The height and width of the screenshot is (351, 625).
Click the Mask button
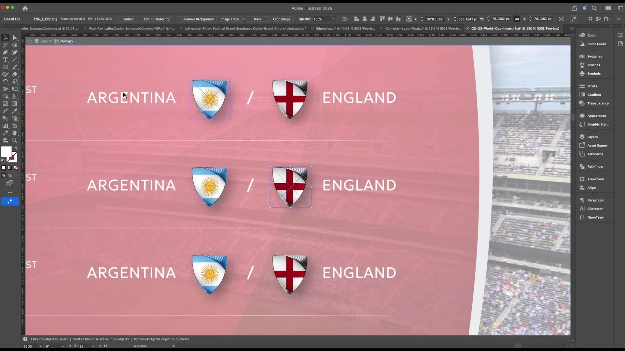257,19
